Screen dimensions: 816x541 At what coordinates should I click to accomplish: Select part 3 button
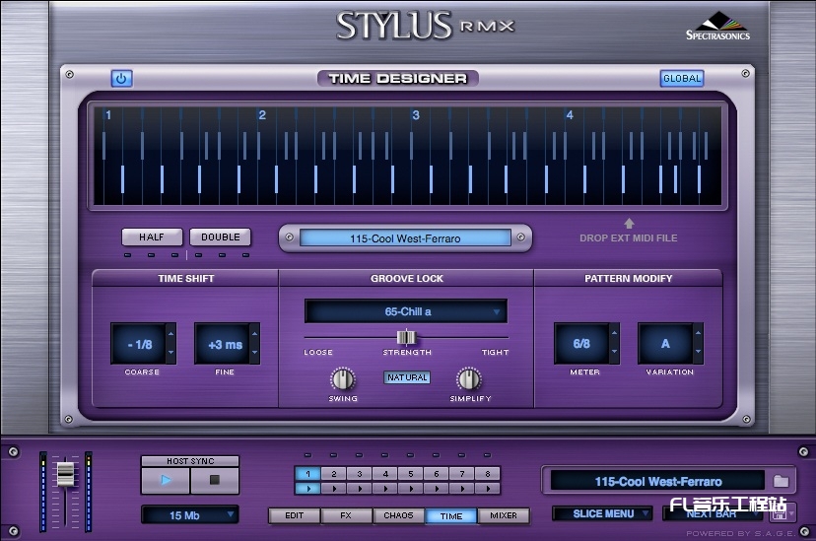tap(359, 473)
